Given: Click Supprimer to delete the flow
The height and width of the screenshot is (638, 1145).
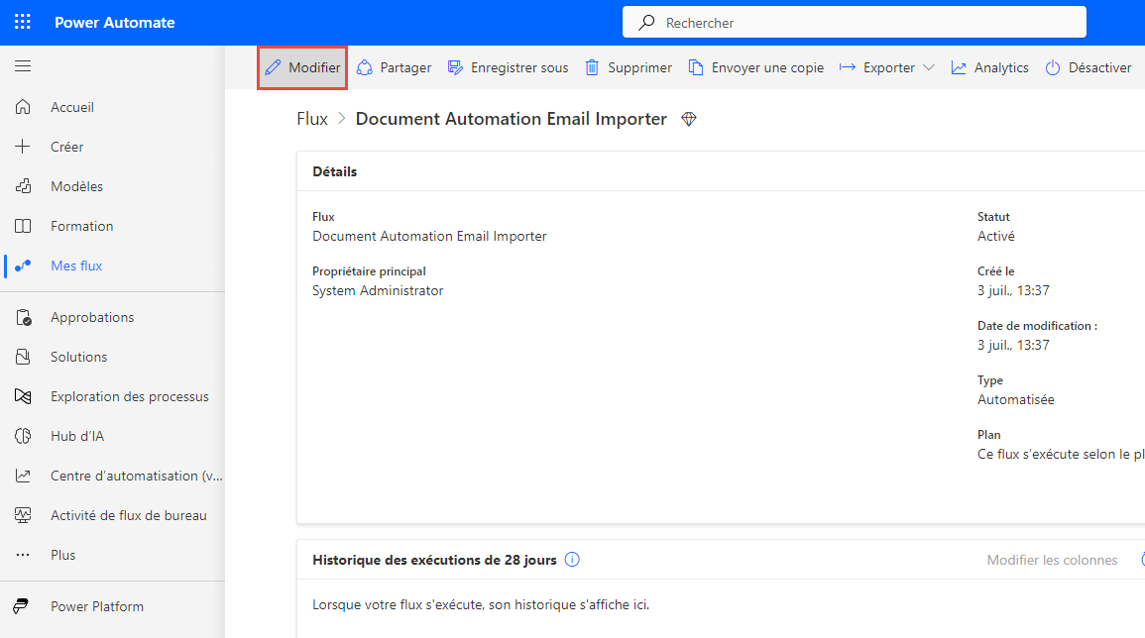Looking at the screenshot, I should [628, 68].
